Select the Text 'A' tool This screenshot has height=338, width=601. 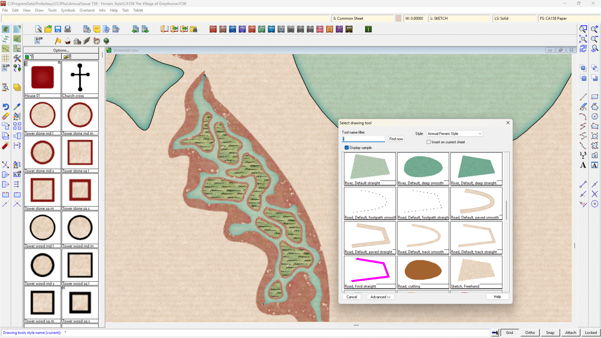[583, 165]
